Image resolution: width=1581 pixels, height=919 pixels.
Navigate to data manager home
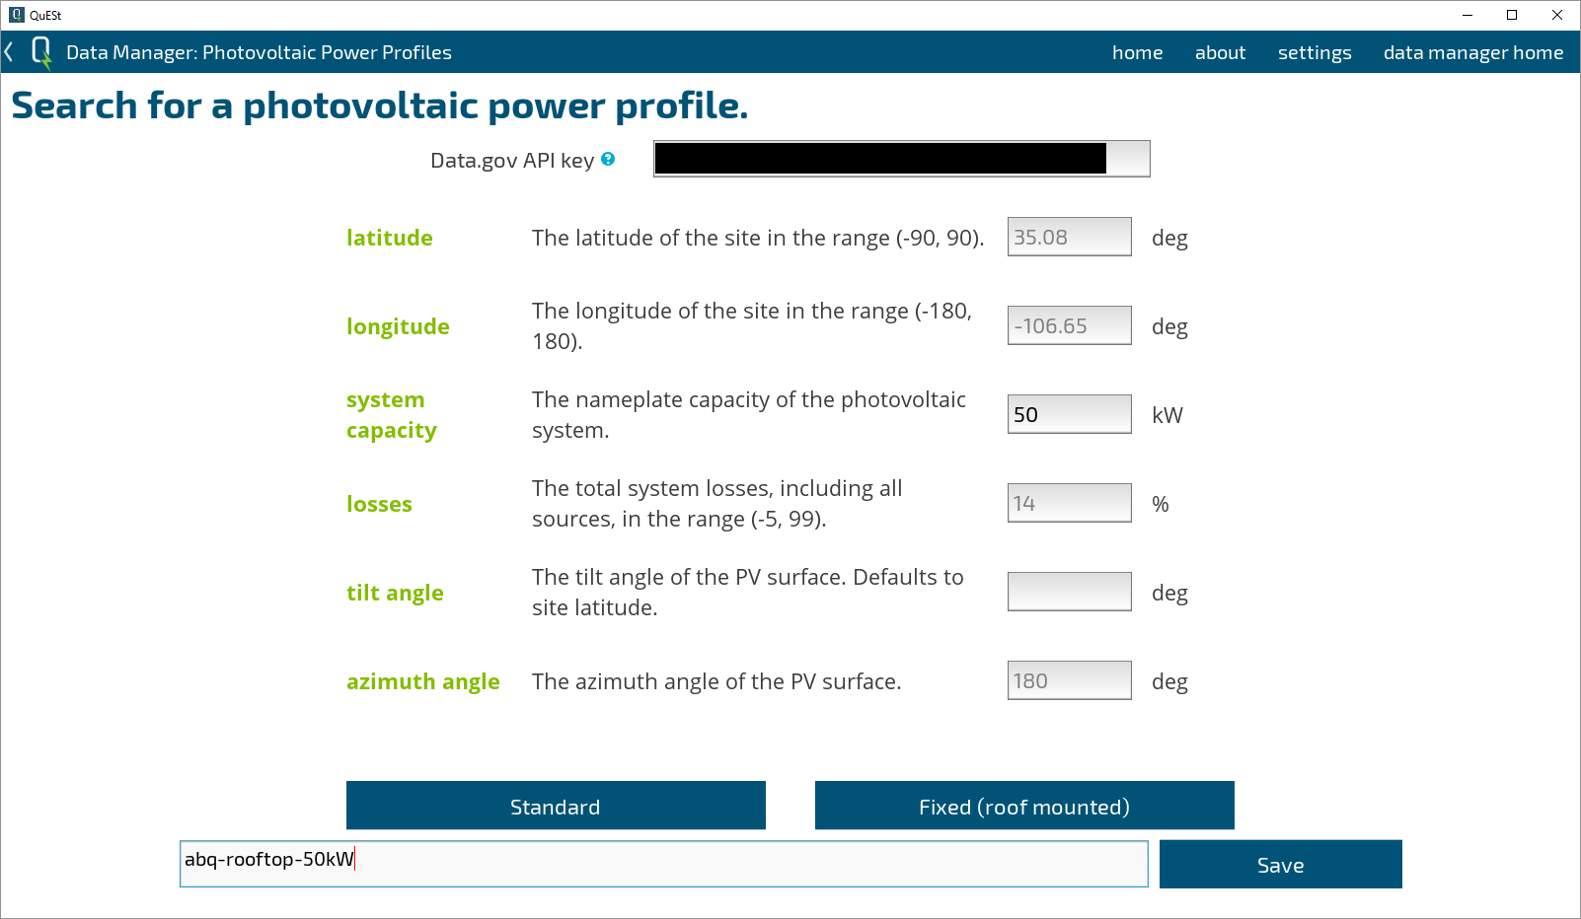point(1473,53)
